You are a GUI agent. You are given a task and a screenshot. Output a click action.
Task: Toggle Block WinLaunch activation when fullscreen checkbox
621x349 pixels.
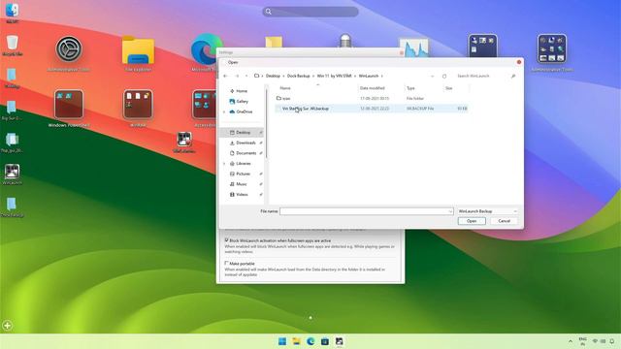[226, 240]
